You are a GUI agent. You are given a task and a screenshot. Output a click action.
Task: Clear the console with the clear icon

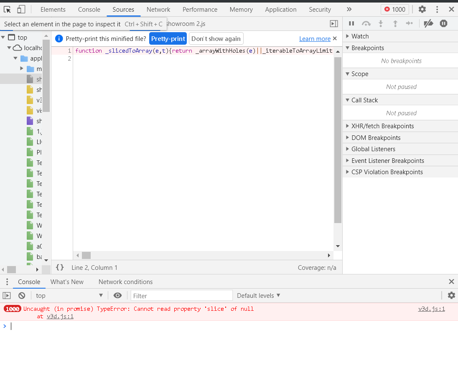point(22,295)
